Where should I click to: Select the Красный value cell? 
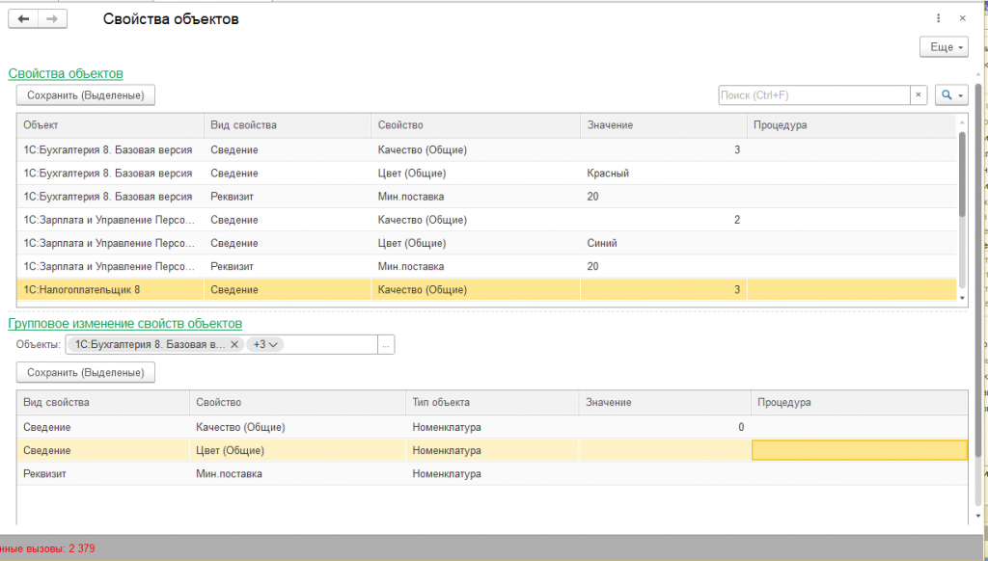pyautogui.click(x=664, y=174)
